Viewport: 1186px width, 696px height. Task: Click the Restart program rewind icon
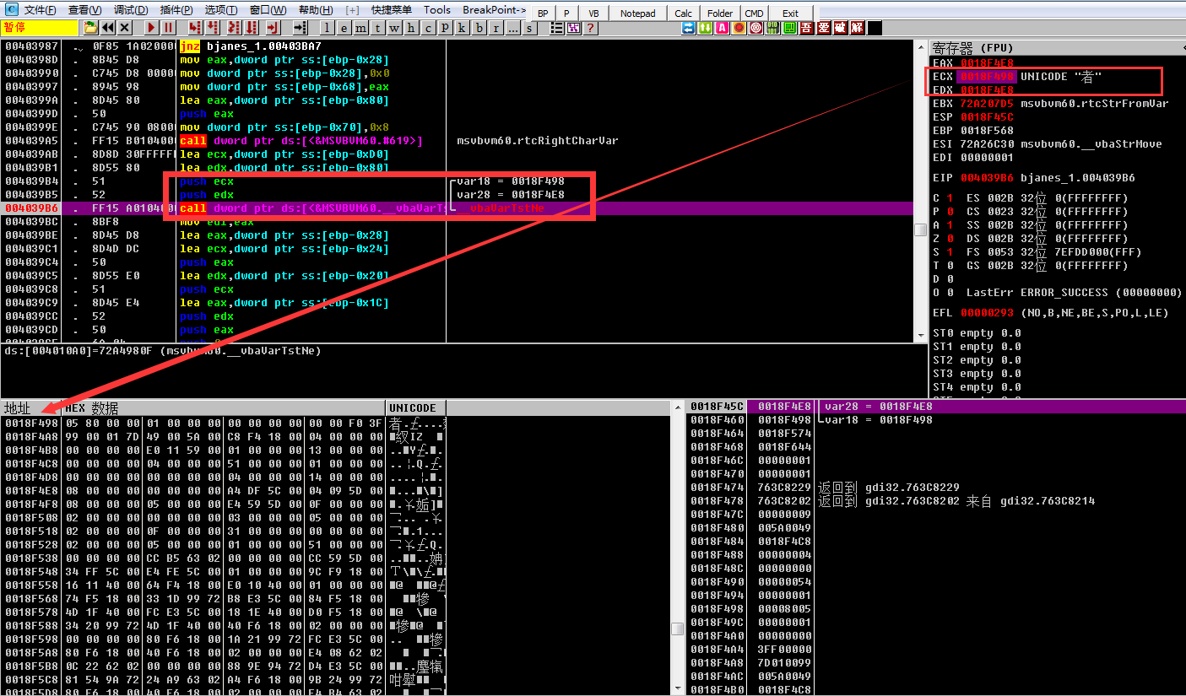(108, 27)
